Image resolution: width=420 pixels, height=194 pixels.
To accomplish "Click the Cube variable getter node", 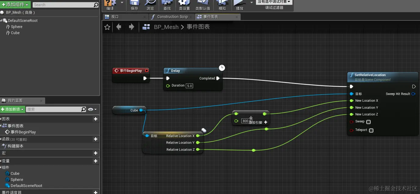I will [129, 110].
